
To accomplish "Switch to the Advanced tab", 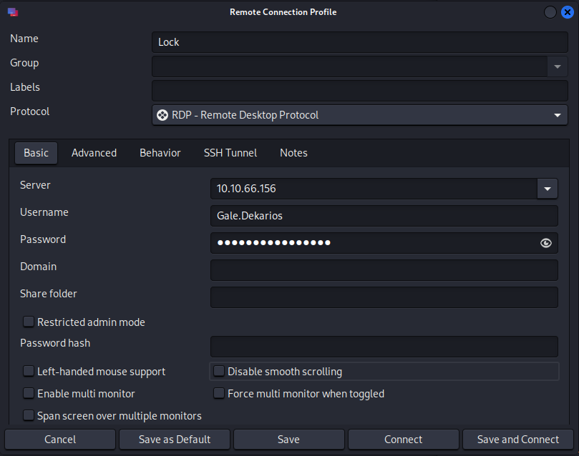I will point(94,153).
